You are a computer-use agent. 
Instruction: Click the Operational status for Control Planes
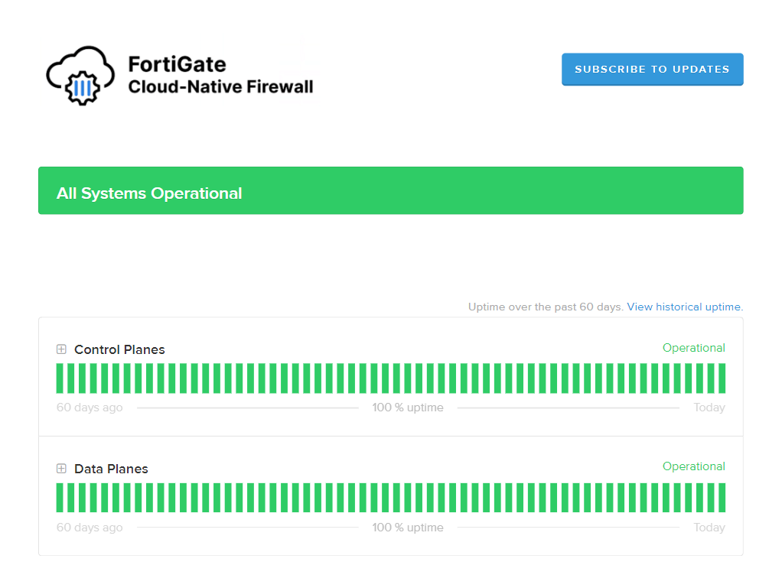pos(693,347)
